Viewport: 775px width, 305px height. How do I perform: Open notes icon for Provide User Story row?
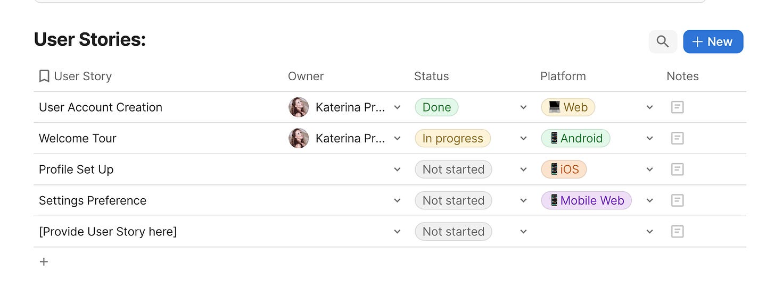677,232
